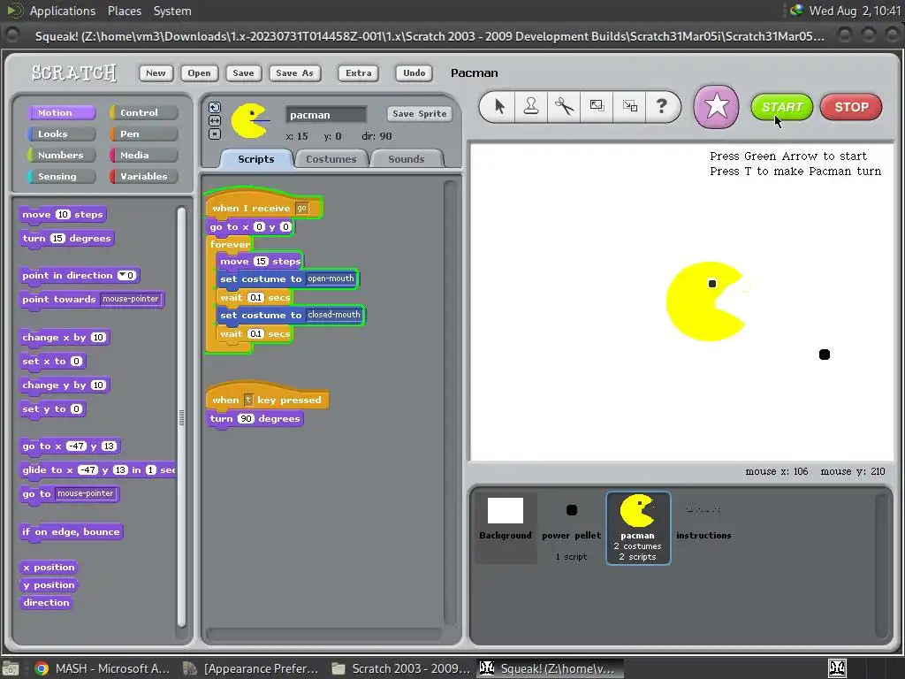Select the Motion block category

61,112
